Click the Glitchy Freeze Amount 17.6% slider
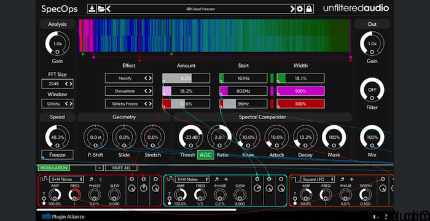The width and height of the screenshot is (430, 221). click(x=186, y=104)
